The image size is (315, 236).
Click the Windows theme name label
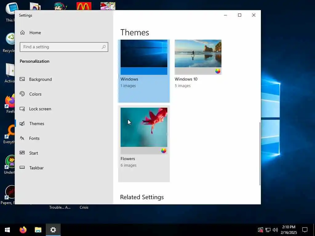130,79
